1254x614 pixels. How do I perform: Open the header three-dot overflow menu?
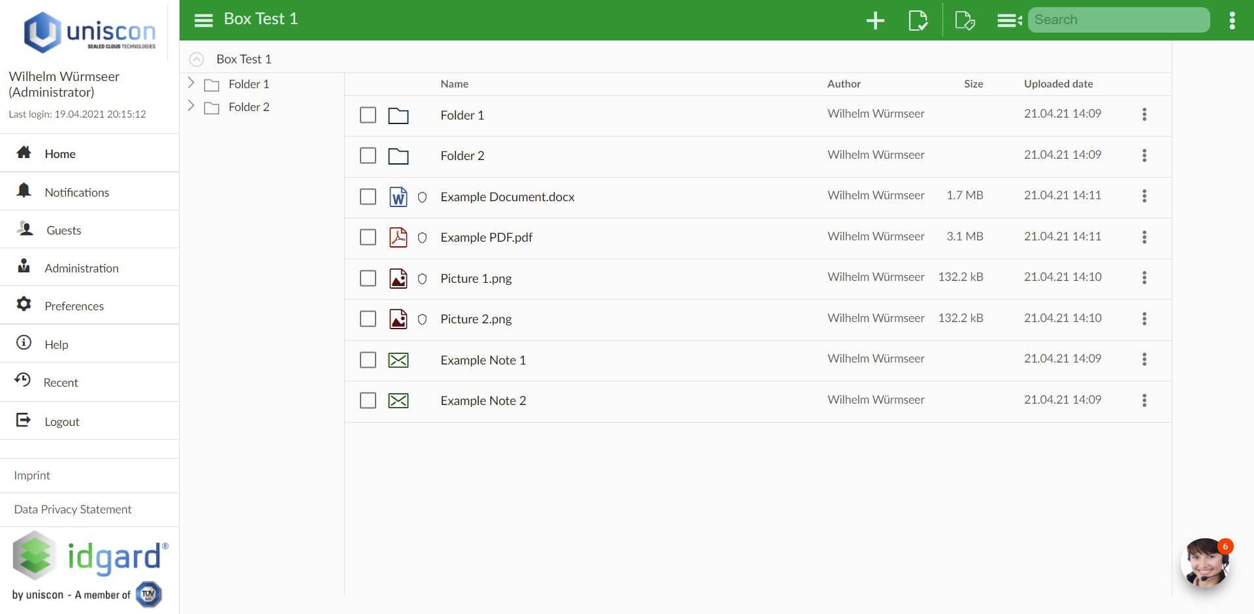click(x=1232, y=20)
